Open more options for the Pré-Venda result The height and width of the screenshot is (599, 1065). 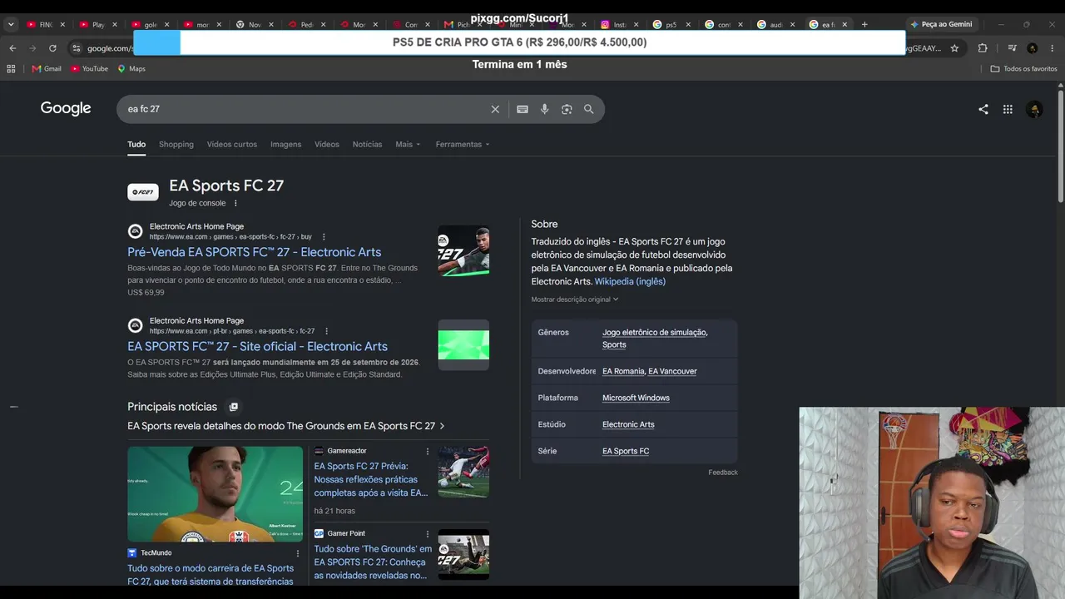pos(324,237)
